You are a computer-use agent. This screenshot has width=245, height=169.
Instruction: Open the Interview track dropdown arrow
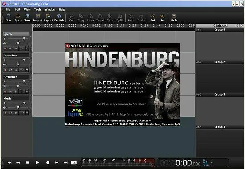click(27, 70)
